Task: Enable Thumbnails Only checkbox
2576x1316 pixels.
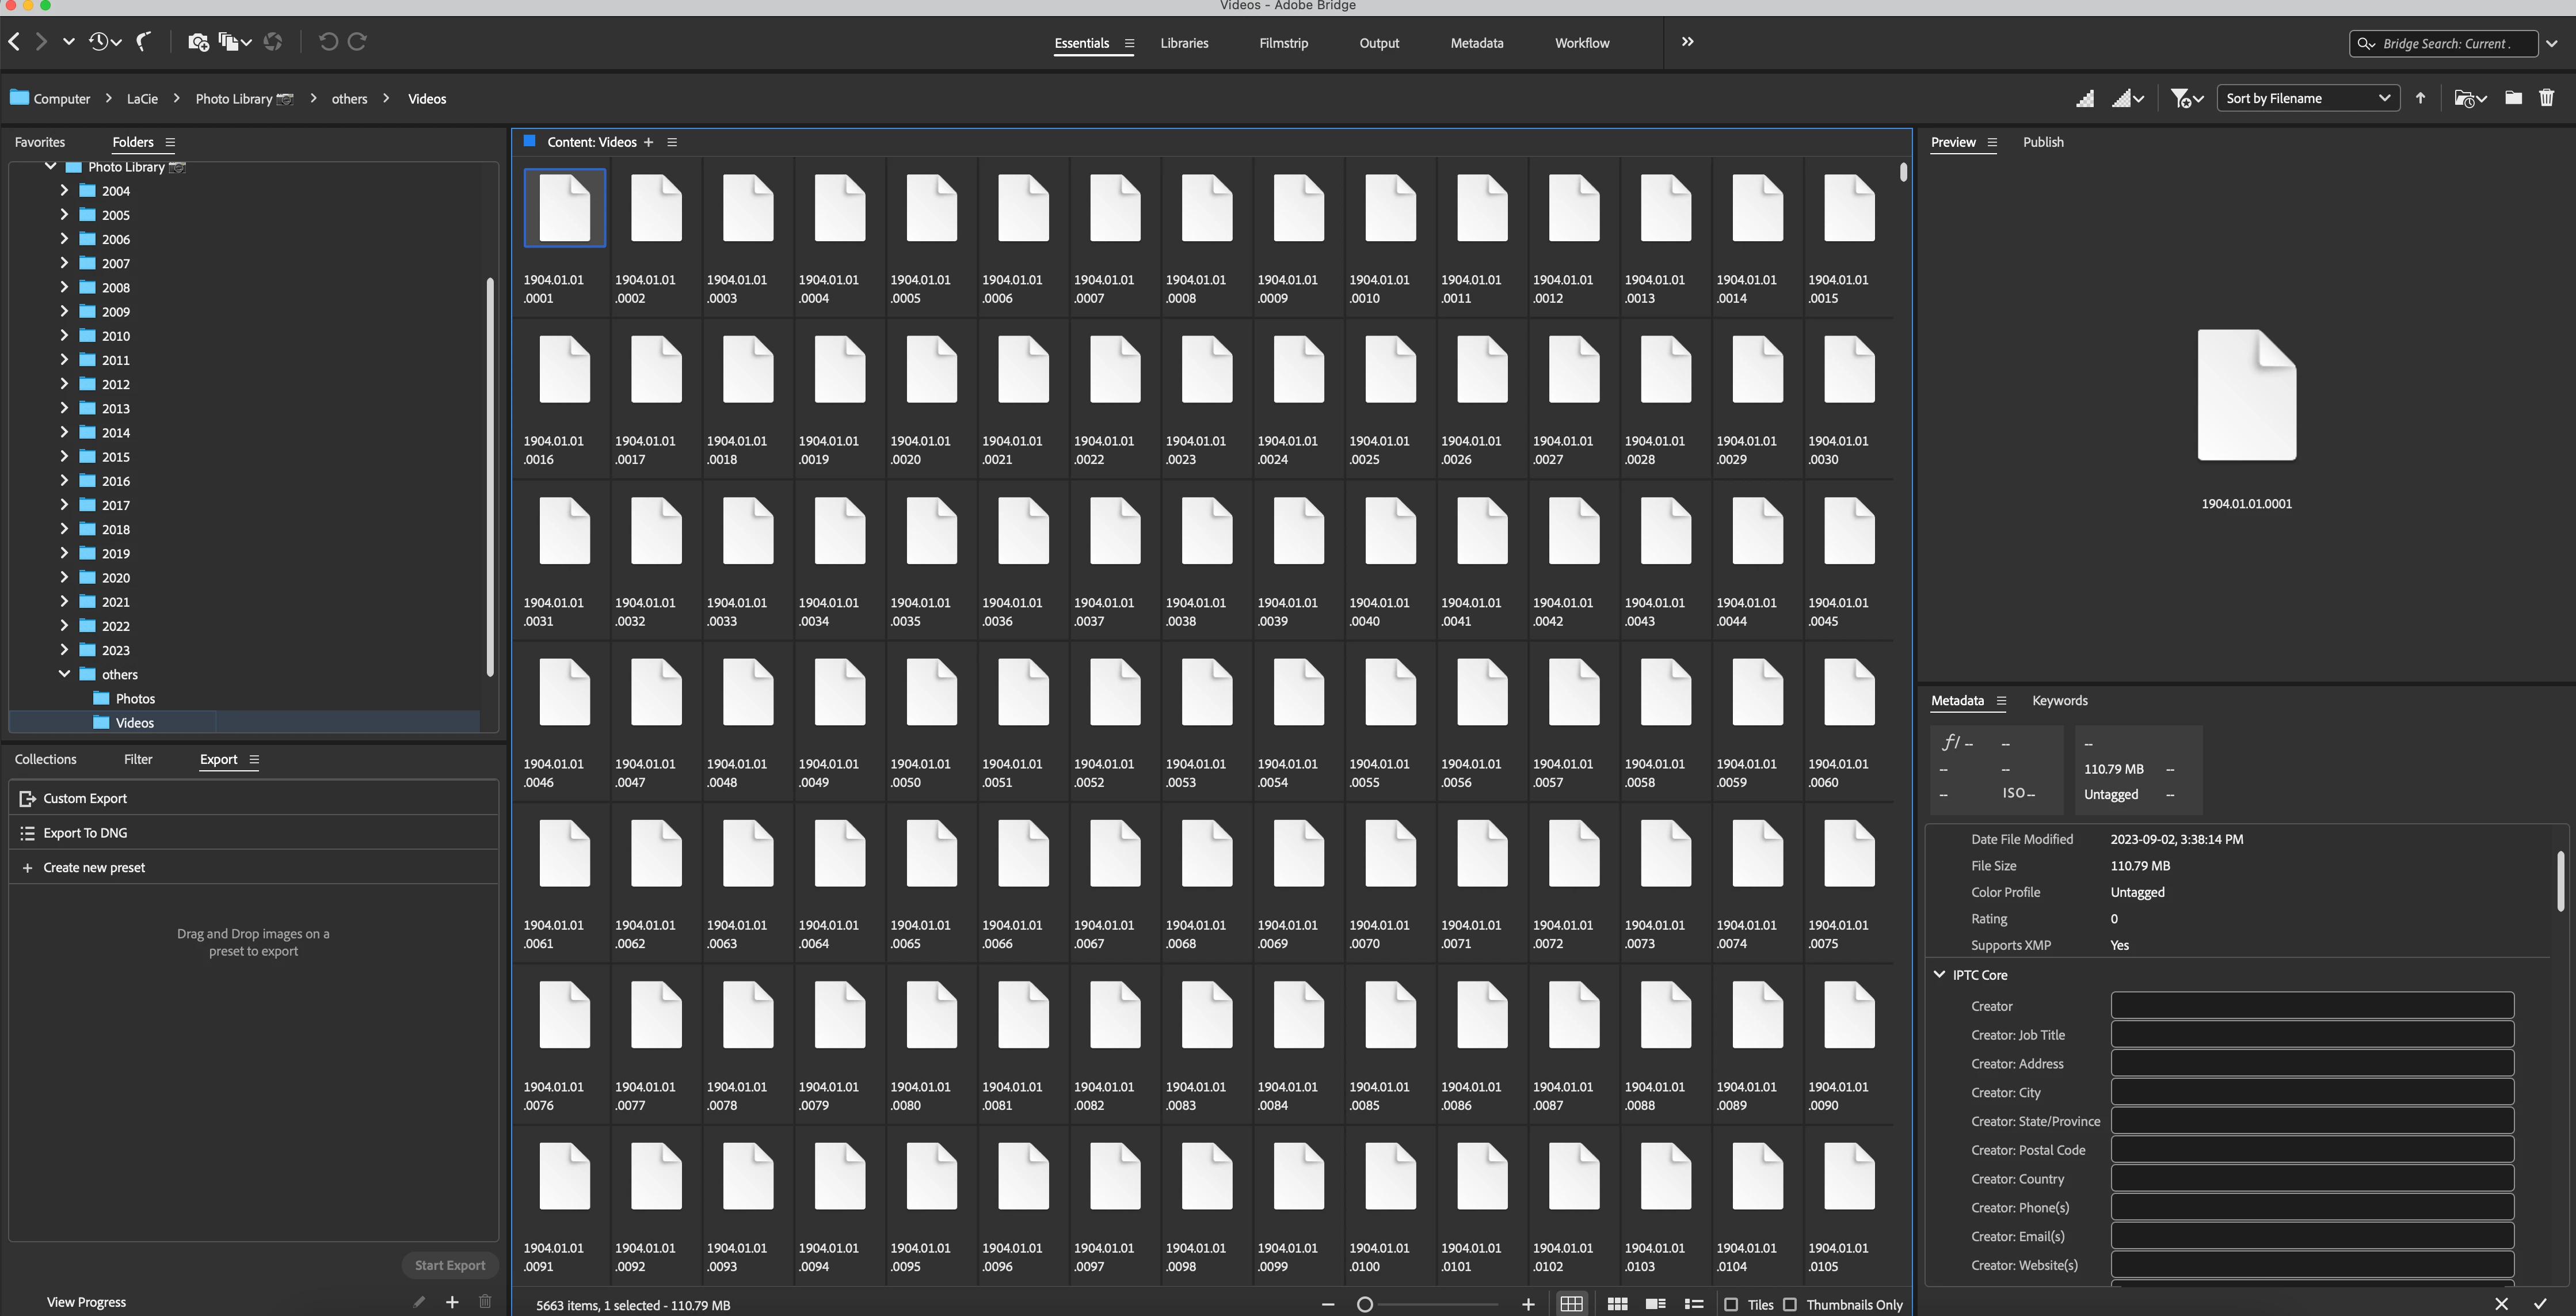Action: pos(1790,1304)
